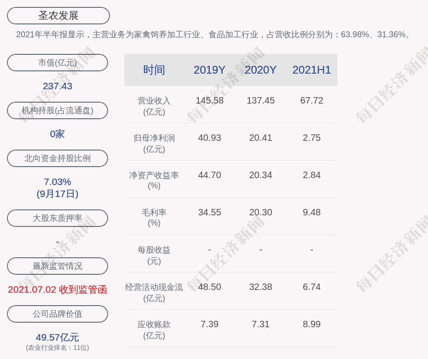This screenshot has height=359, width=428.
Task: Click the 2.84 ROE cell
Action: pos(312,175)
